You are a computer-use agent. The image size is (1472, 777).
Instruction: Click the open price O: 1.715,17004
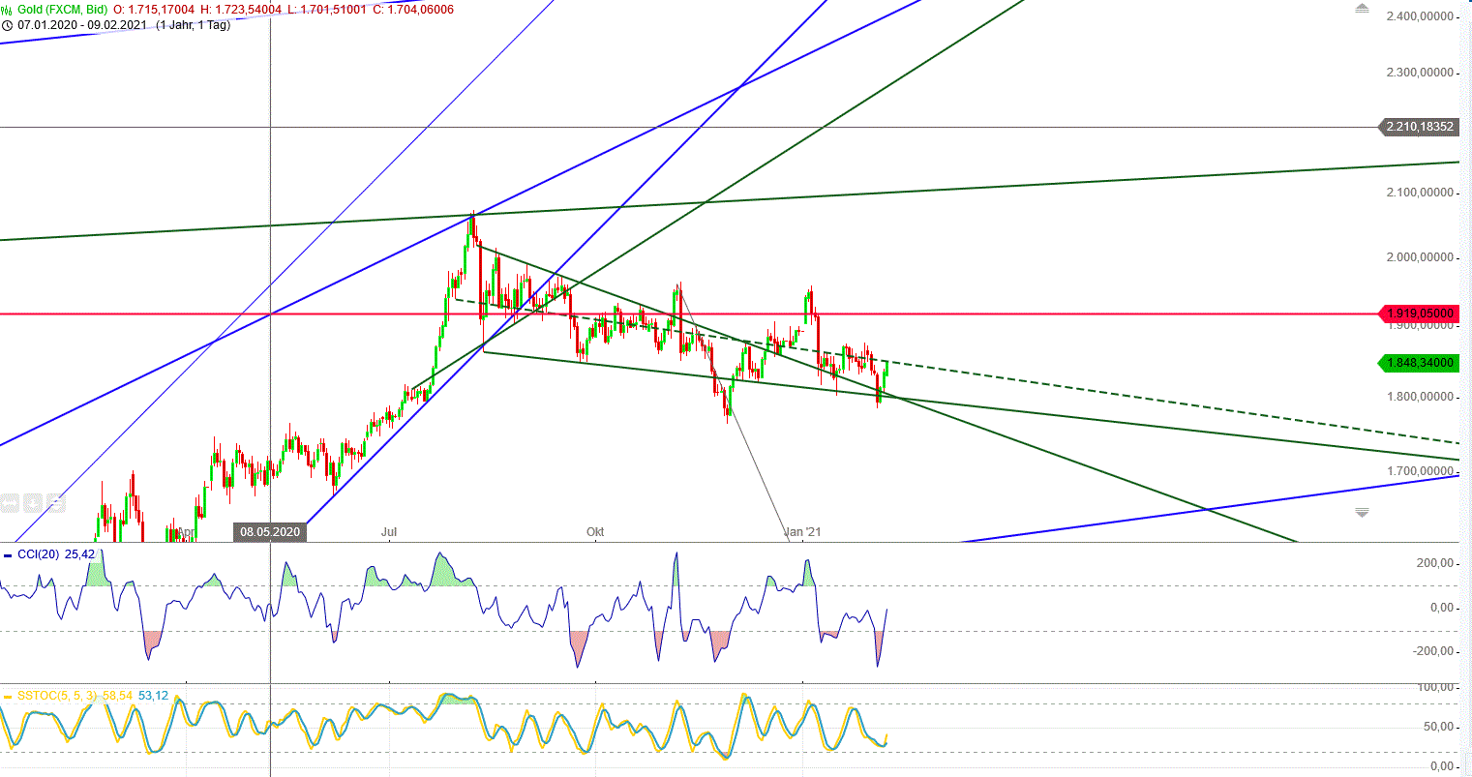click(x=155, y=10)
